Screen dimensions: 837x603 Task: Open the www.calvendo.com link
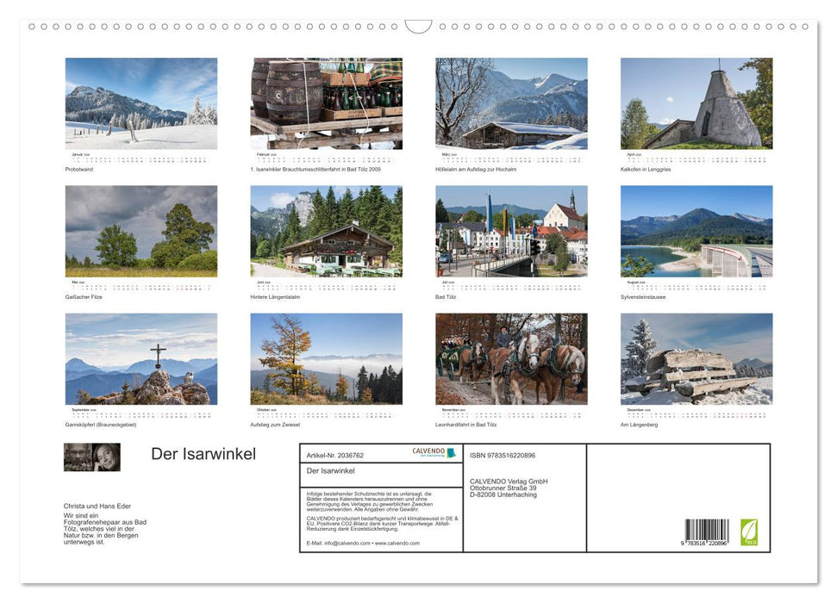tap(397, 544)
